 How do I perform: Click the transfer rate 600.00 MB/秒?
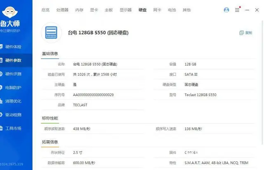pos(84,163)
